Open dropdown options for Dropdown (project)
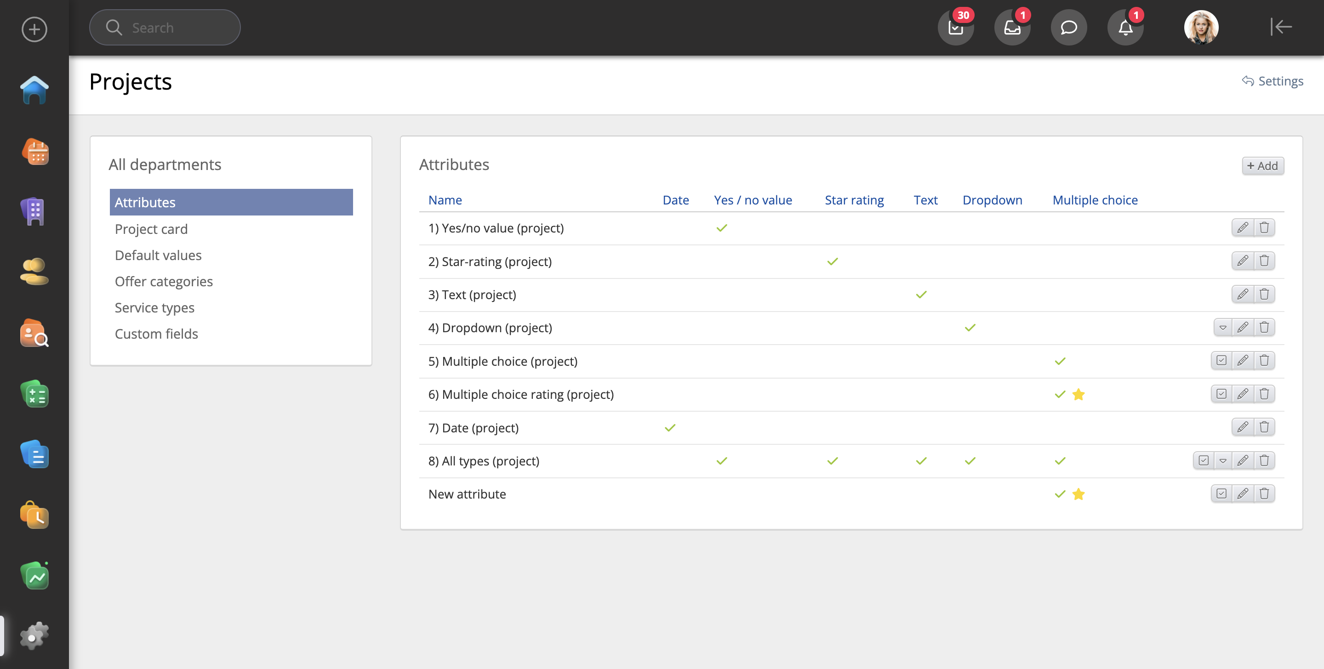The image size is (1324, 669). click(1223, 327)
